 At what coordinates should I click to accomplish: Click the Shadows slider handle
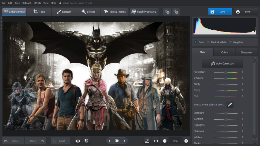[225, 132]
